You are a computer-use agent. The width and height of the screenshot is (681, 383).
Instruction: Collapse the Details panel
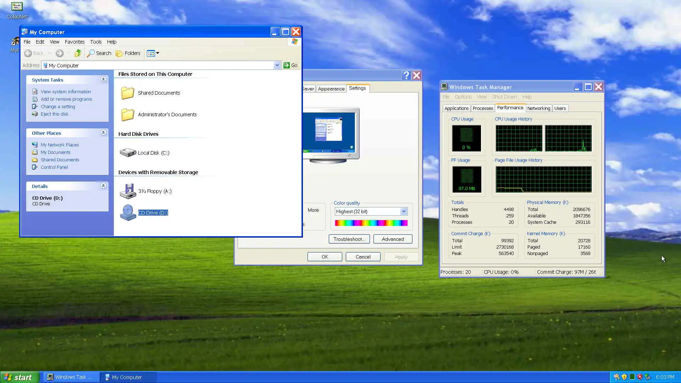pos(103,186)
